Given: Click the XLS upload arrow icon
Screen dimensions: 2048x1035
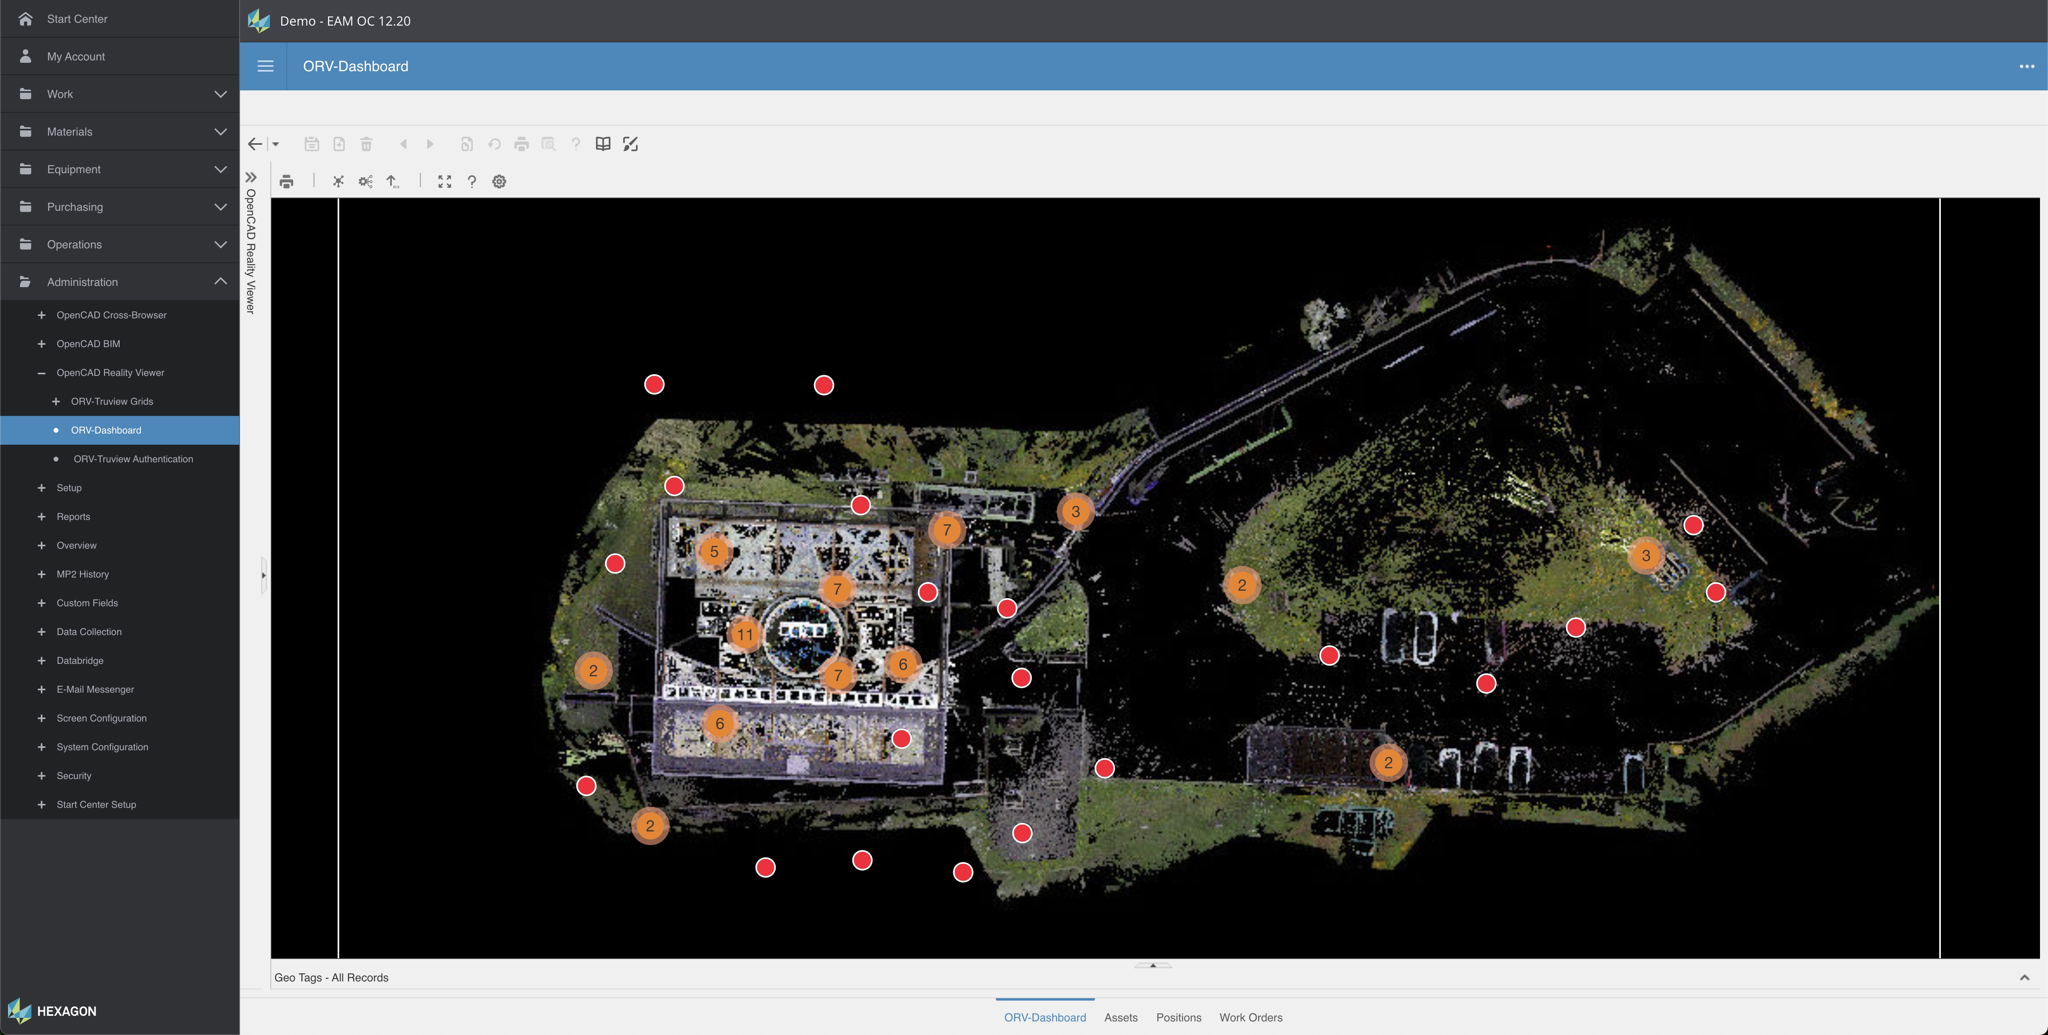Looking at the screenshot, I should click(393, 181).
